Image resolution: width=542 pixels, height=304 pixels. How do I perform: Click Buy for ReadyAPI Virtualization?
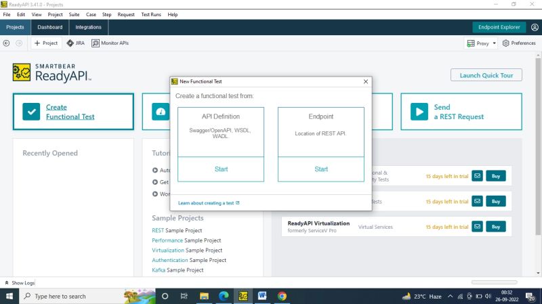pyautogui.click(x=496, y=227)
